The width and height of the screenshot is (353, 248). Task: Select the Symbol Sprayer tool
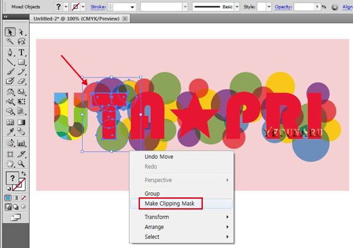coord(10,143)
